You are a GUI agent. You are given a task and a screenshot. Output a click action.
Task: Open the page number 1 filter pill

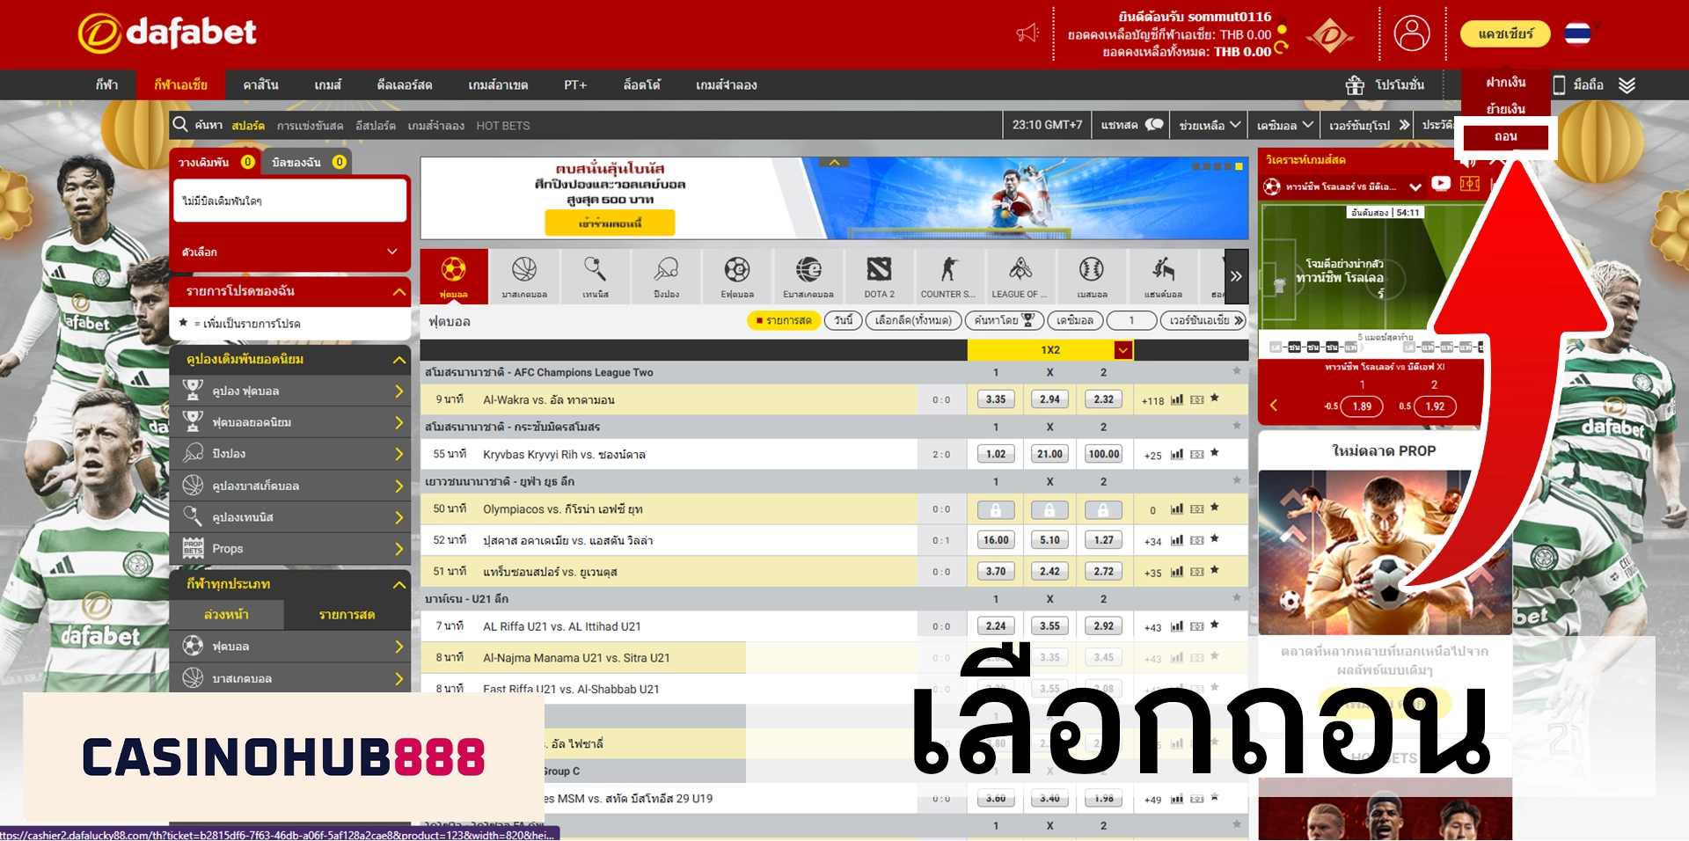coord(1131,320)
